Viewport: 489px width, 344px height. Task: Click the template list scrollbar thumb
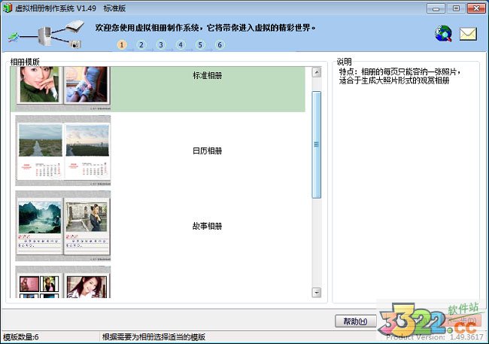(317, 145)
